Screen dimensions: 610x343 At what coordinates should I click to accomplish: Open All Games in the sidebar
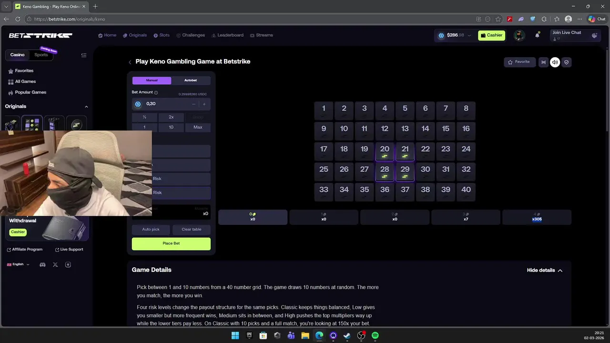coord(22,81)
